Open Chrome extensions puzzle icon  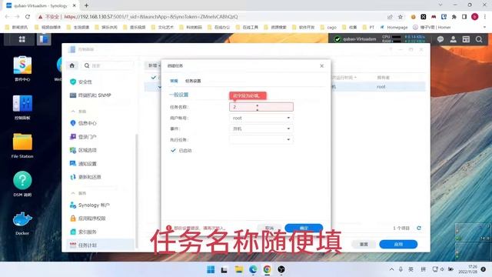(454, 17)
